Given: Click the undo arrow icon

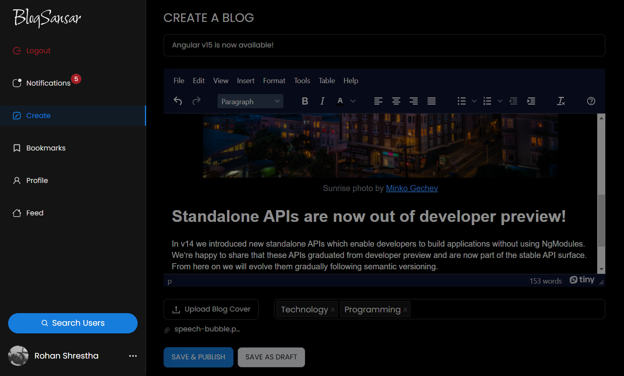Looking at the screenshot, I should point(178,101).
